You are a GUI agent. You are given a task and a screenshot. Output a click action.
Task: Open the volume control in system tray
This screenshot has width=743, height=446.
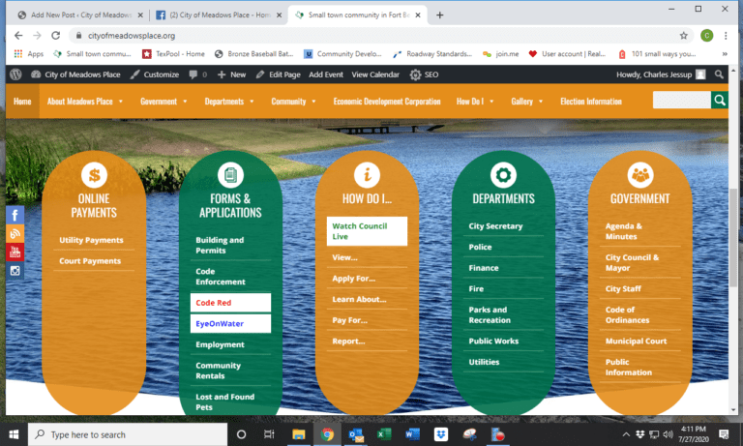[669, 434]
